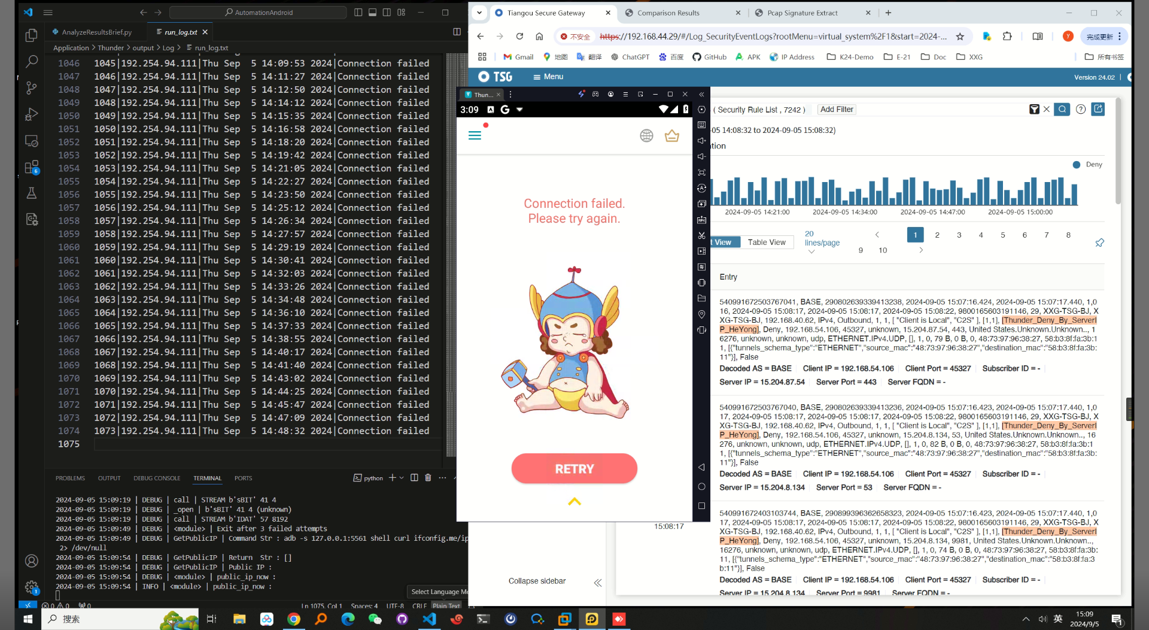Open Source Control view in VS Code
This screenshot has height=630, width=1149.
32,88
